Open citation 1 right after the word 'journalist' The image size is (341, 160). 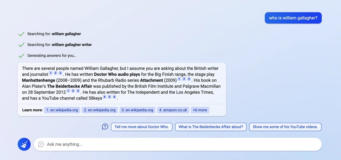pos(51,73)
